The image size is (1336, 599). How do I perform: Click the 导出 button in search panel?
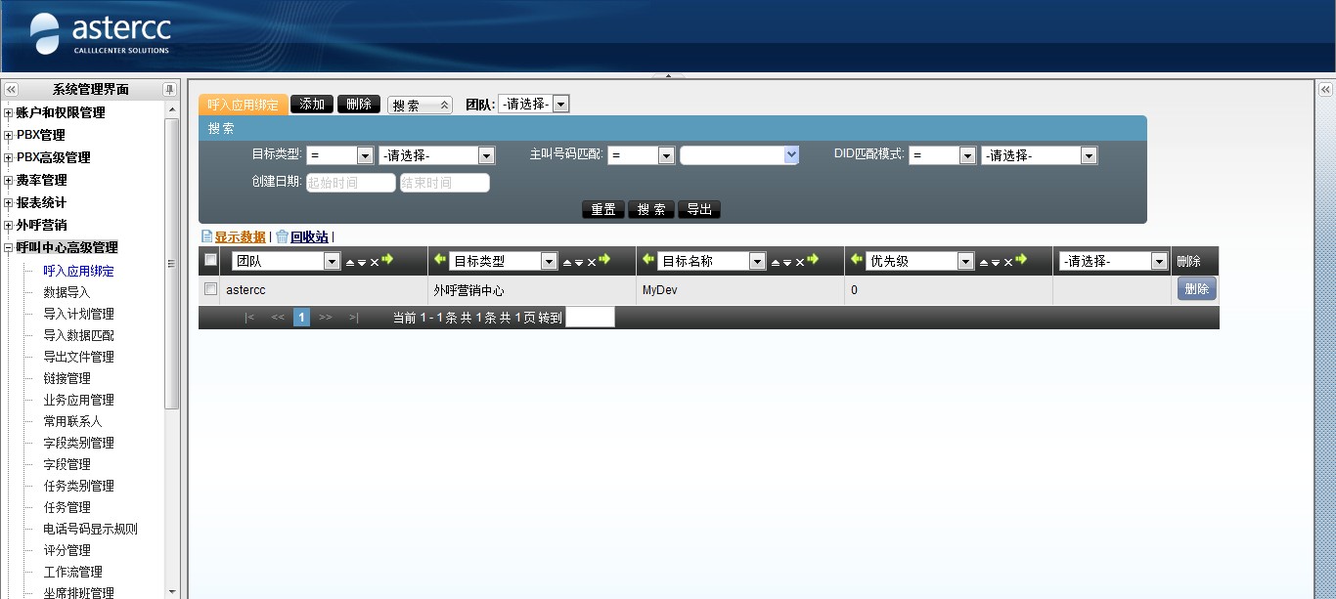[x=698, y=209]
